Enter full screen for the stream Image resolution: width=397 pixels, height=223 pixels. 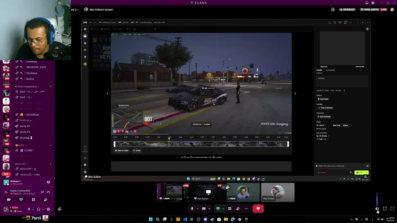coord(392,209)
